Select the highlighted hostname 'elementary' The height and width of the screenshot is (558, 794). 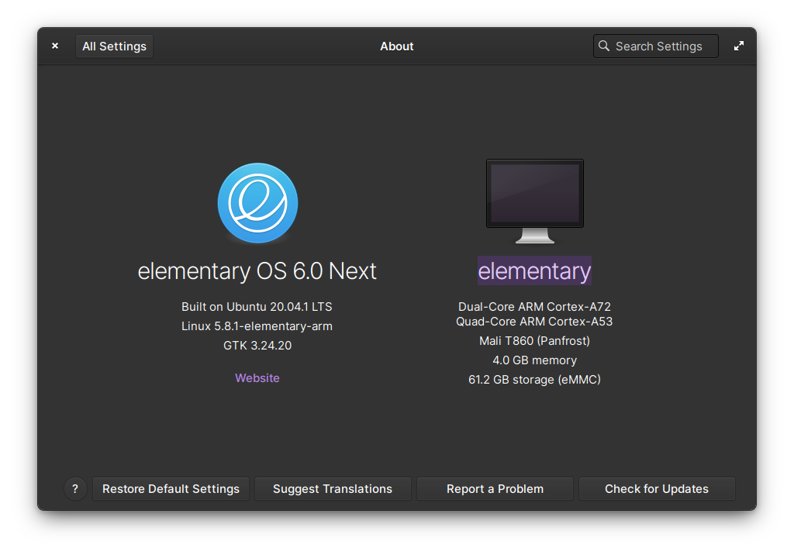click(x=534, y=271)
